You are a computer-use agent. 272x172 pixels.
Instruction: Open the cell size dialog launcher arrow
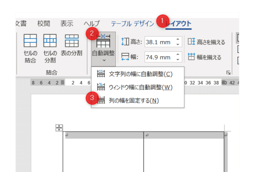tap(228, 73)
